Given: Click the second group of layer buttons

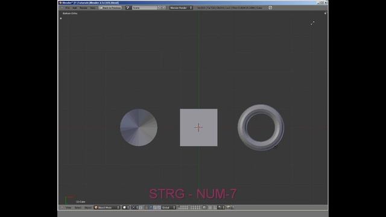Looking at the screenshot, I should 195,207.
